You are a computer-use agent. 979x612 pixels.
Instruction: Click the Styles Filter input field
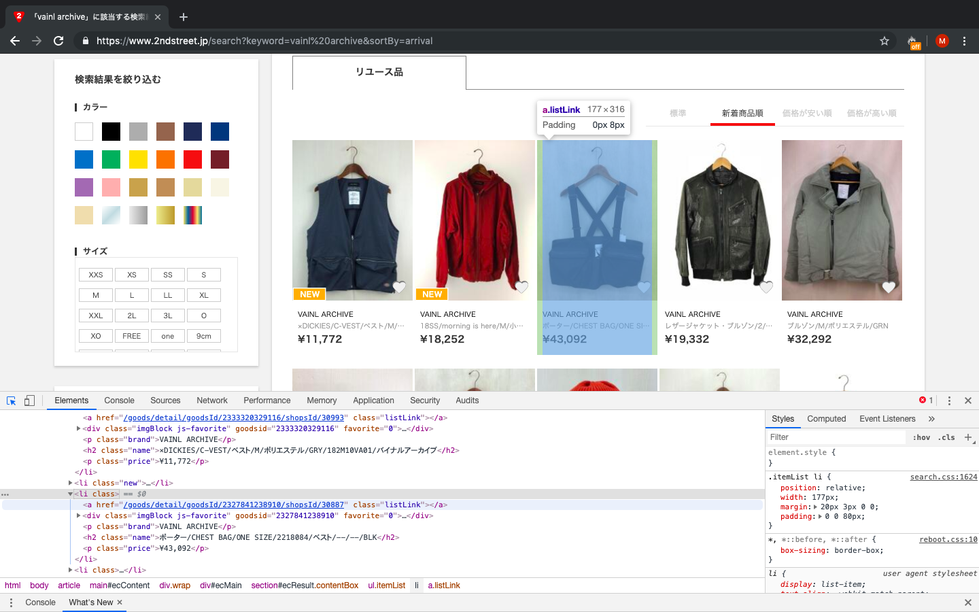(x=836, y=437)
